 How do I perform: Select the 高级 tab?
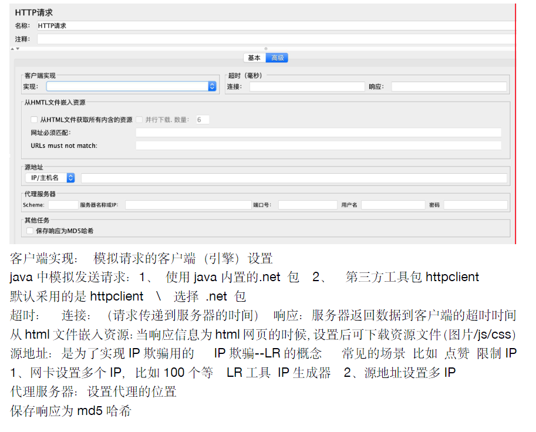276,58
